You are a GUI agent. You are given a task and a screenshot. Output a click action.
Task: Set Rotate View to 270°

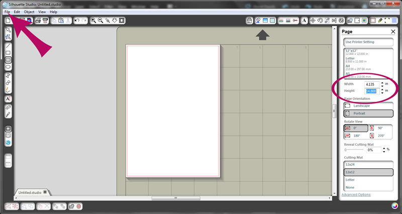(380, 136)
